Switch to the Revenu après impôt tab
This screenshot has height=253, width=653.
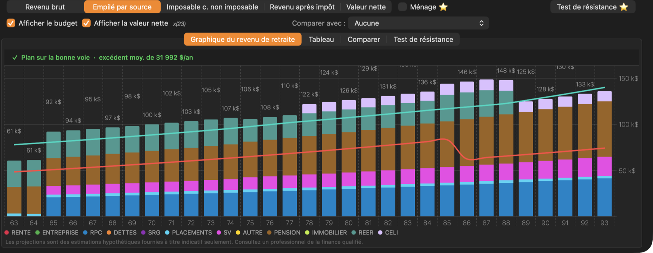tap(302, 7)
